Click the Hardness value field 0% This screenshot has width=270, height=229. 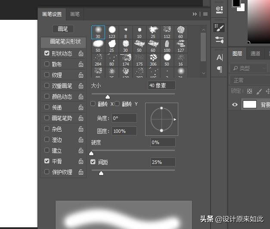coord(163,142)
